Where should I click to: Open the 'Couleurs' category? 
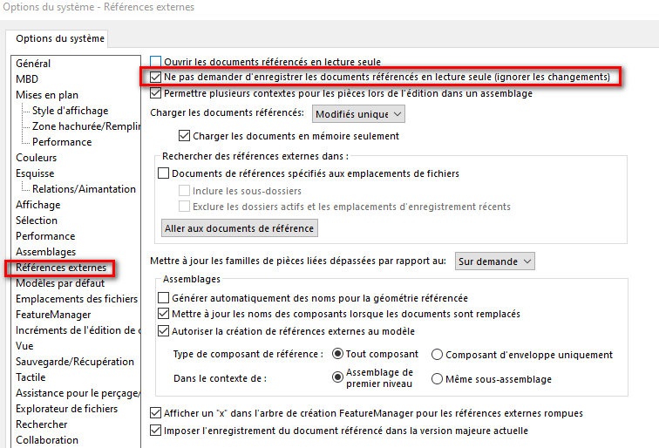click(x=37, y=158)
